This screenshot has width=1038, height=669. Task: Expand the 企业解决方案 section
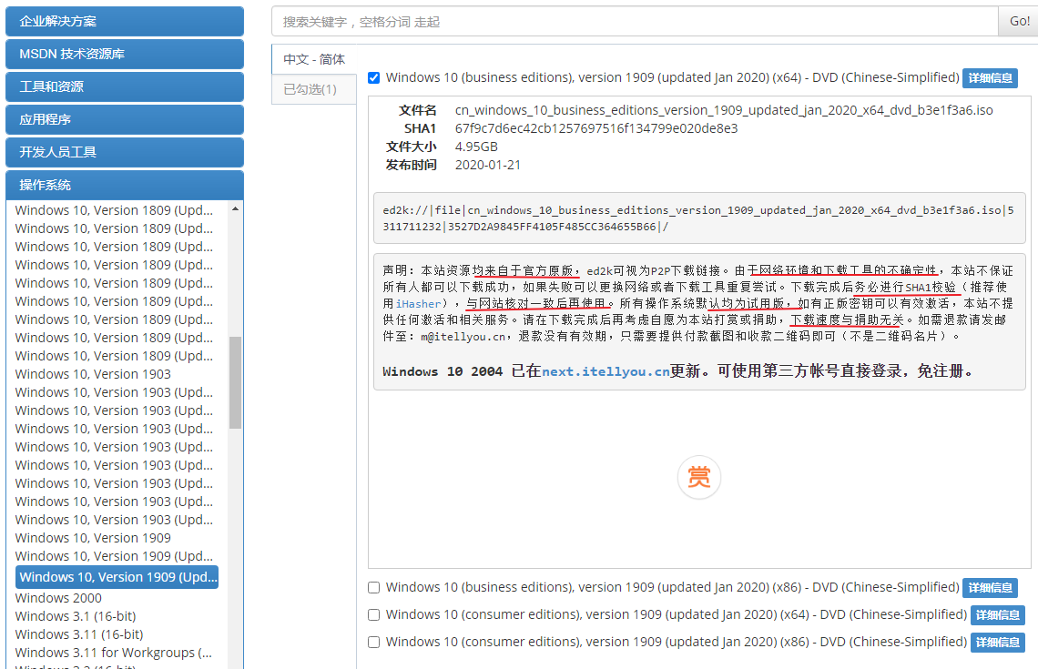coord(125,21)
